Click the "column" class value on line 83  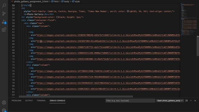[44, 95]
